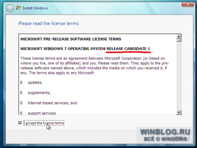The height and width of the screenshot is (148, 197).
Task: Click 'Internet-based services, and' list item
Action: point(52,103)
